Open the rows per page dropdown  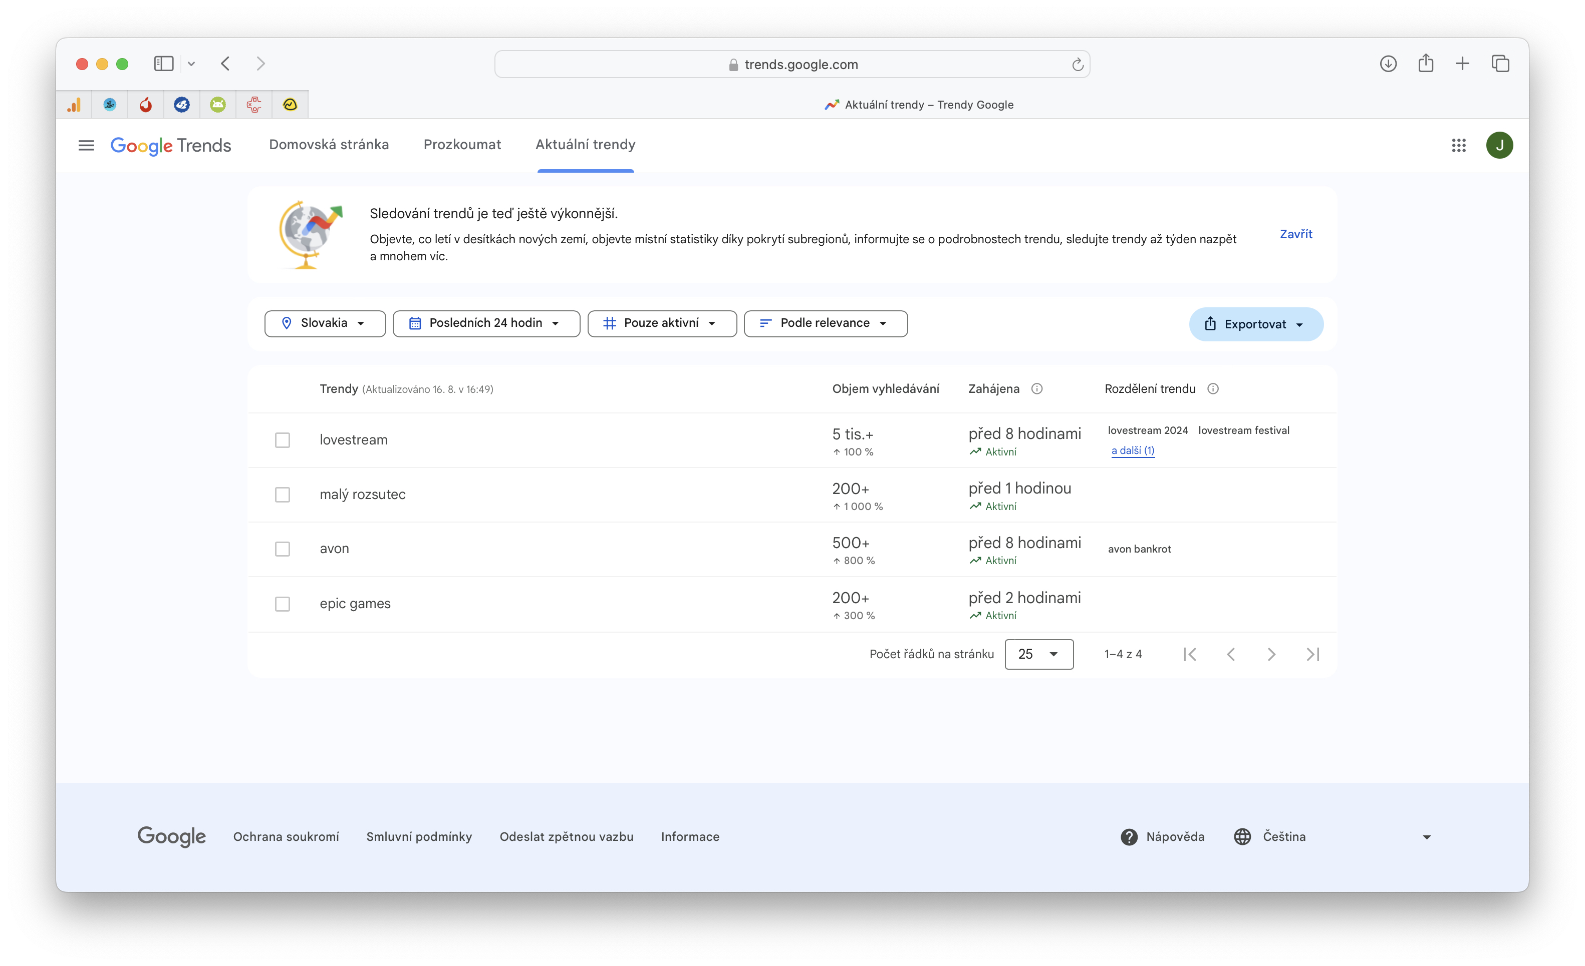click(x=1038, y=654)
